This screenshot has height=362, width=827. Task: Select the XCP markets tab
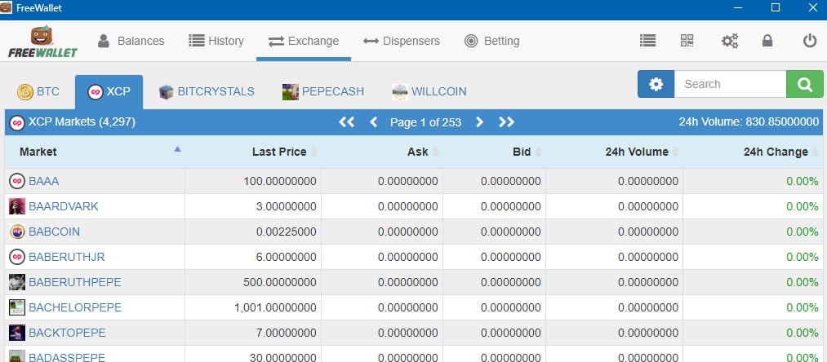click(109, 91)
